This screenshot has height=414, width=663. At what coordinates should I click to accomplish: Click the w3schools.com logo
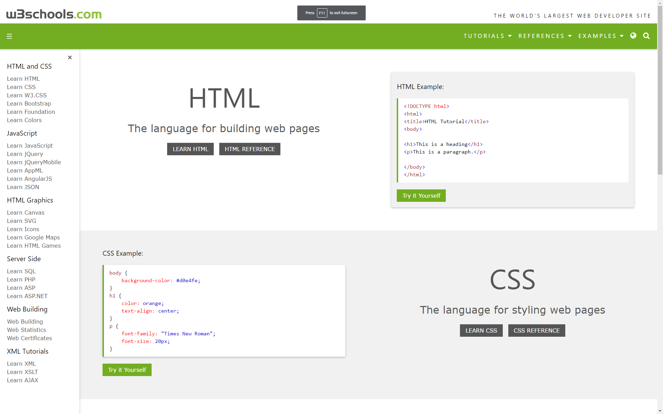(54, 14)
